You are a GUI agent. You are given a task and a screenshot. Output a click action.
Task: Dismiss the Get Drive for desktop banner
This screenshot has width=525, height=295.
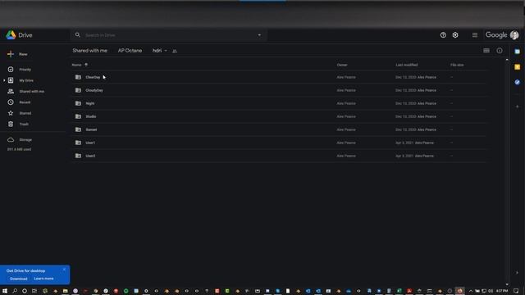(64, 270)
